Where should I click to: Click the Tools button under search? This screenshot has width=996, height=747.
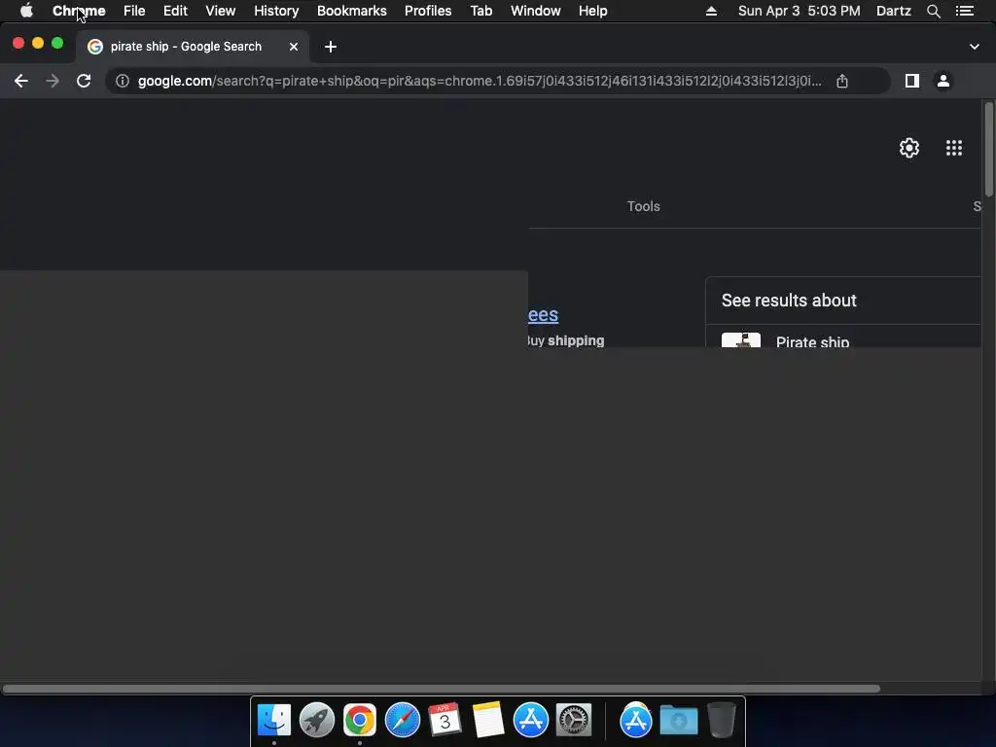coord(644,206)
